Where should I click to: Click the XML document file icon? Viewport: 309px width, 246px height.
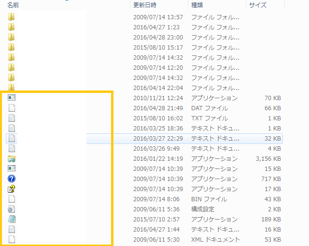(x=12, y=239)
